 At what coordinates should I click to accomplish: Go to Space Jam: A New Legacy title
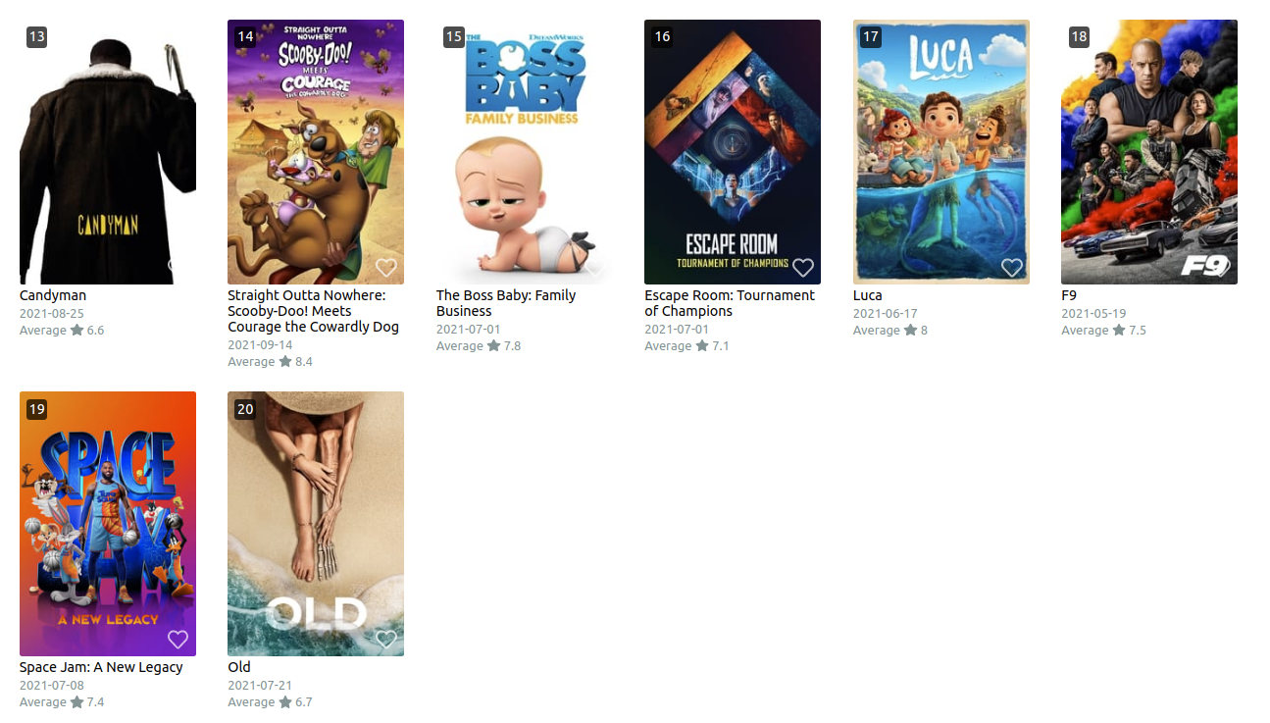pos(101,667)
